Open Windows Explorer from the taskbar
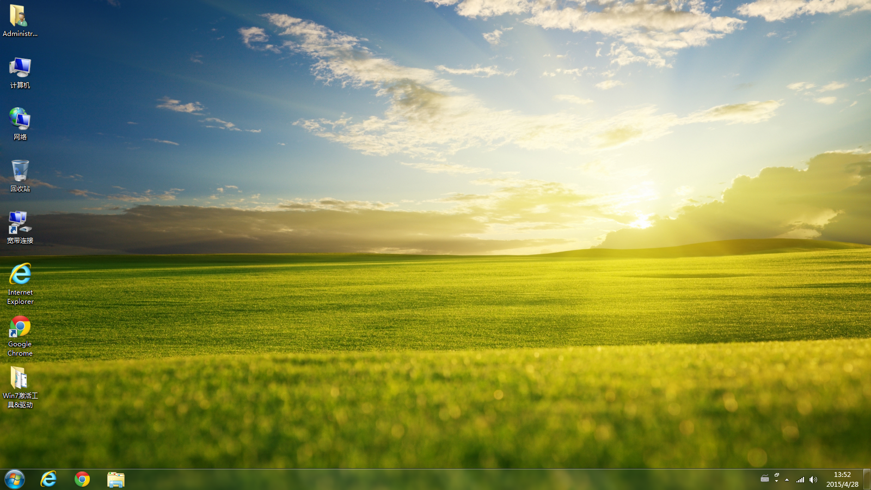The height and width of the screenshot is (490, 871). (x=116, y=479)
